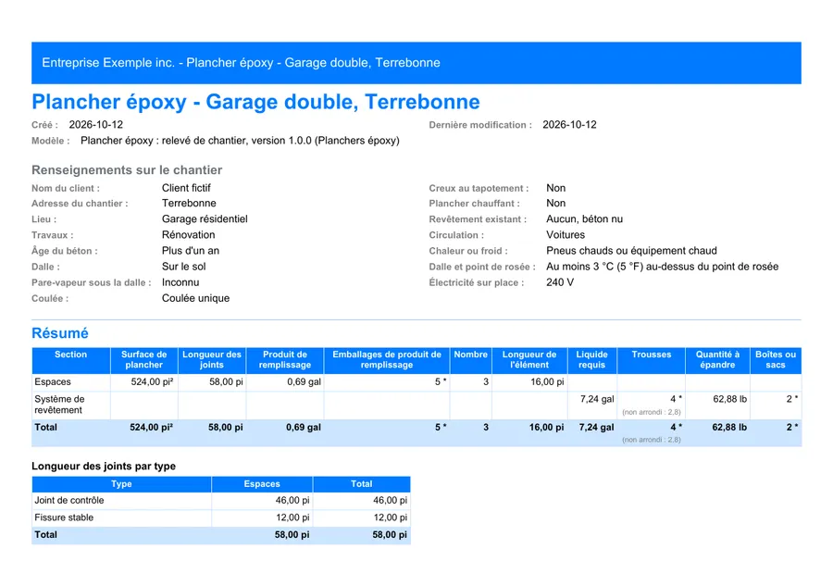The width and height of the screenshot is (833, 586).
Task: Click the label 'Âge du béton :'
Action: point(64,251)
